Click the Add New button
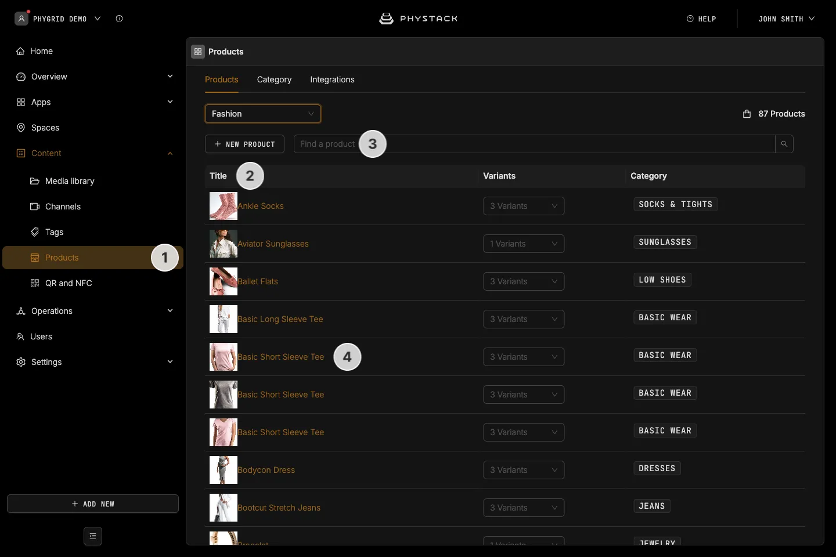The height and width of the screenshot is (557, 836). [93, 504]
